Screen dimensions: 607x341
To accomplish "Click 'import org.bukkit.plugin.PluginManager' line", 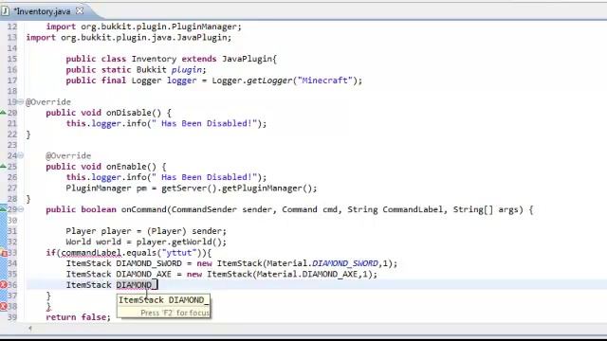I will (x=143, y=27).
